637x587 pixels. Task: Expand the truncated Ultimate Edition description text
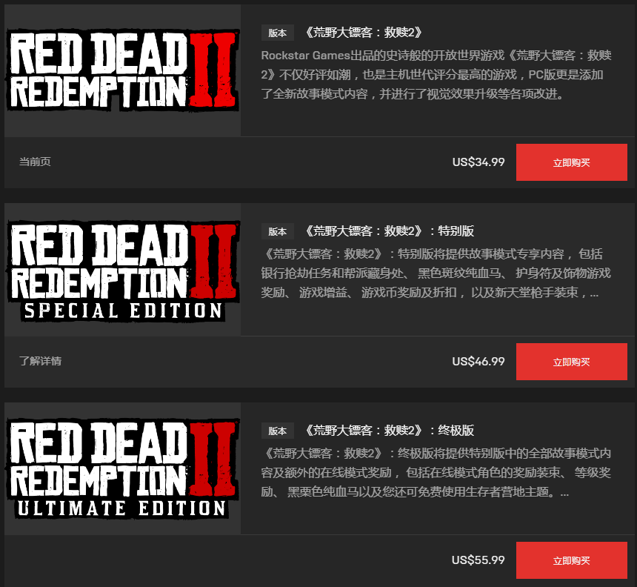point(436,472)
